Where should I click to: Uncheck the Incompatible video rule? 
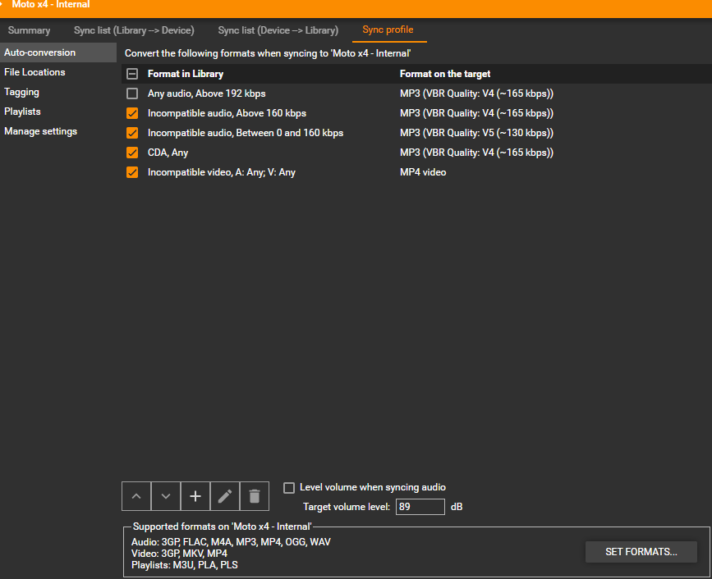(x=132, y=172)
